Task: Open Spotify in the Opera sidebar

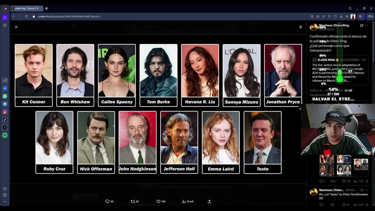Action: point(5,135)
